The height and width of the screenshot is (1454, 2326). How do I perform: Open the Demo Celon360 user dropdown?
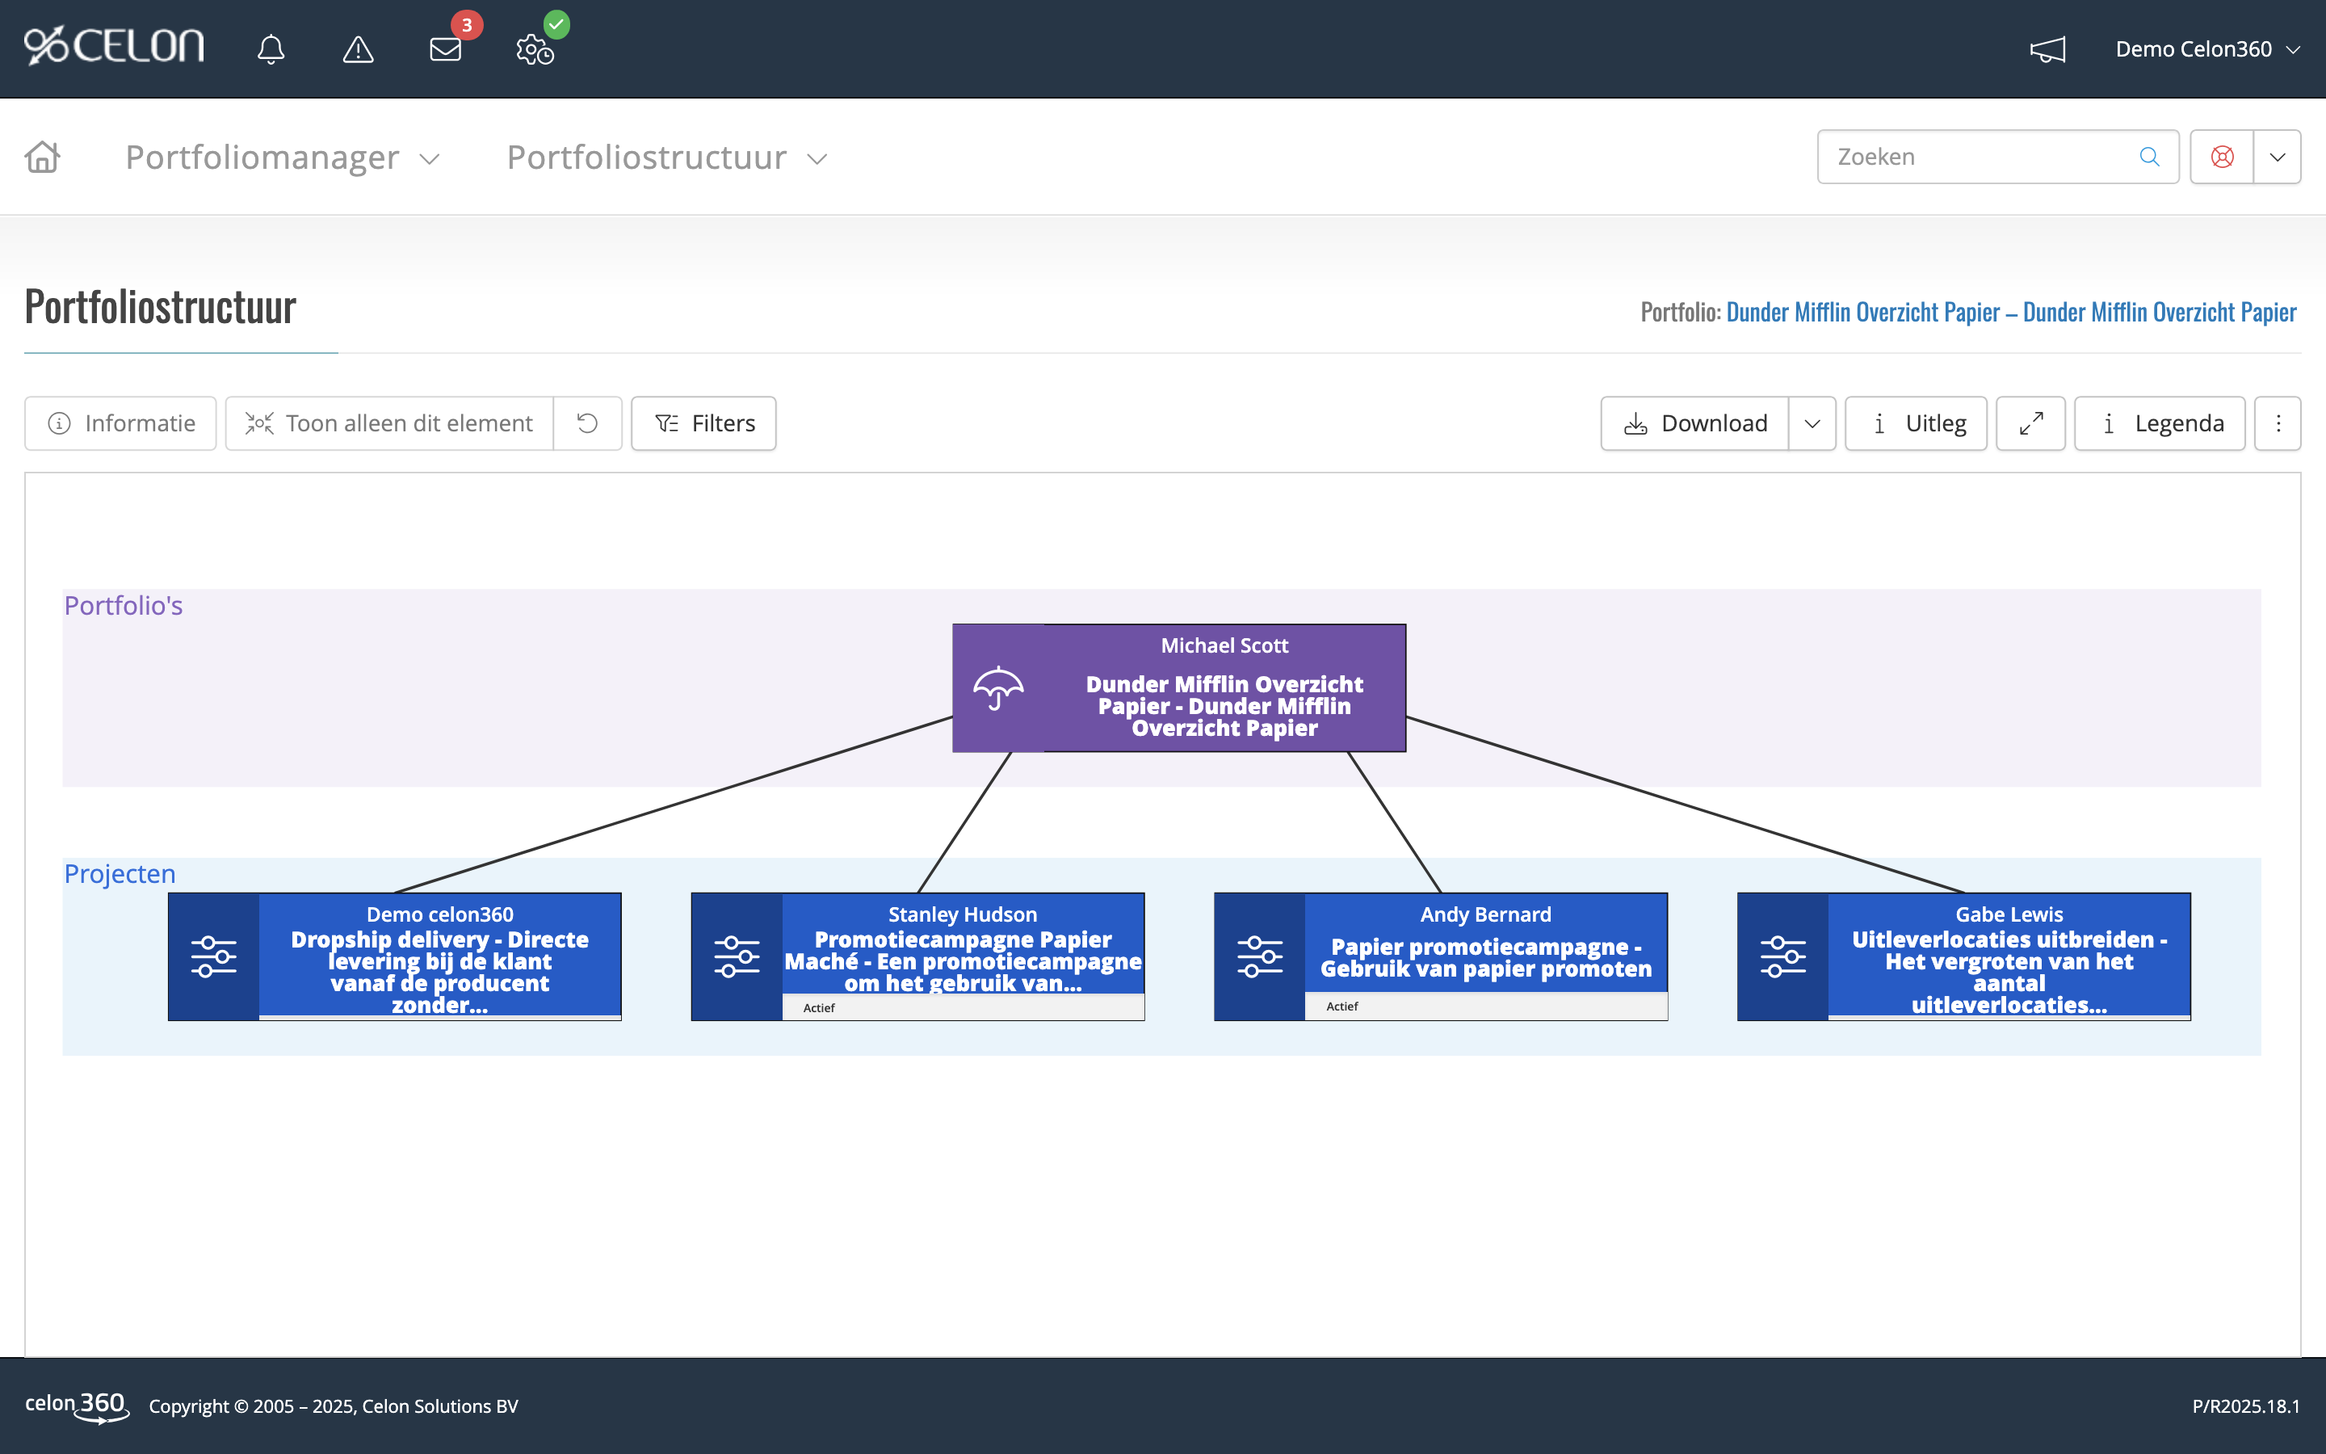pyautogui.click(x=2206, y=49)
